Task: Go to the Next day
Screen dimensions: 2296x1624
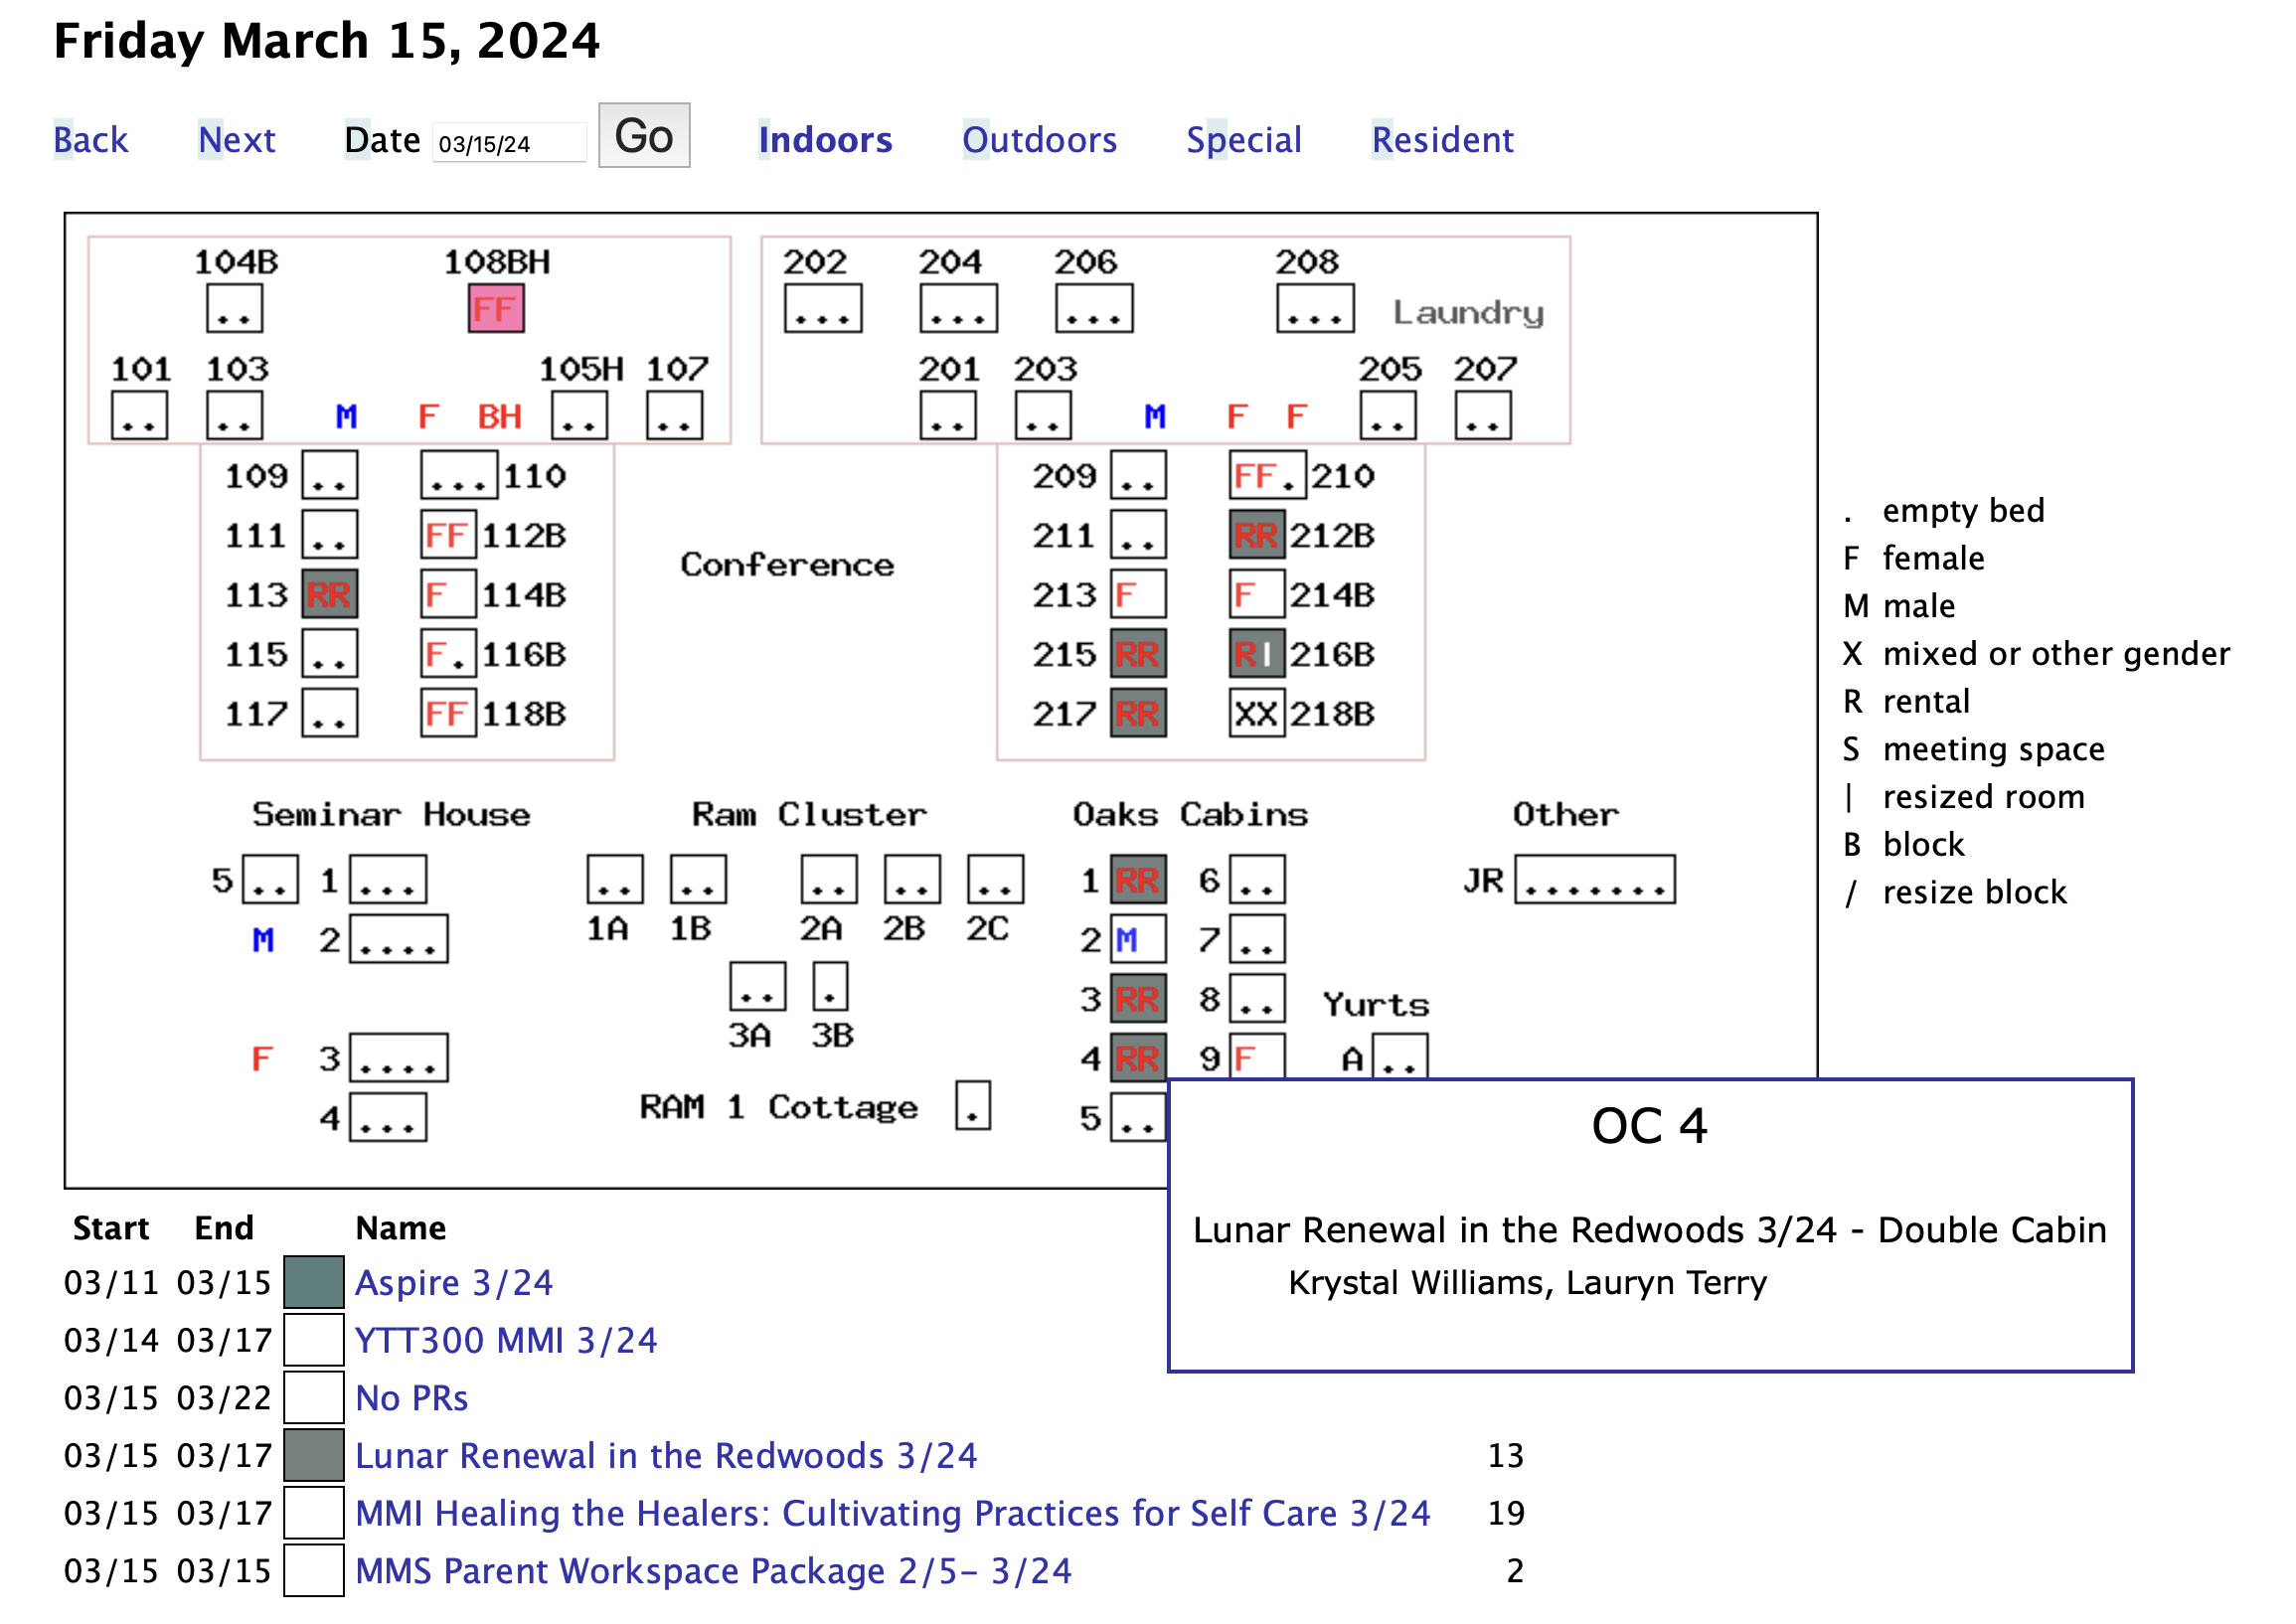Action: coord(236,140)
